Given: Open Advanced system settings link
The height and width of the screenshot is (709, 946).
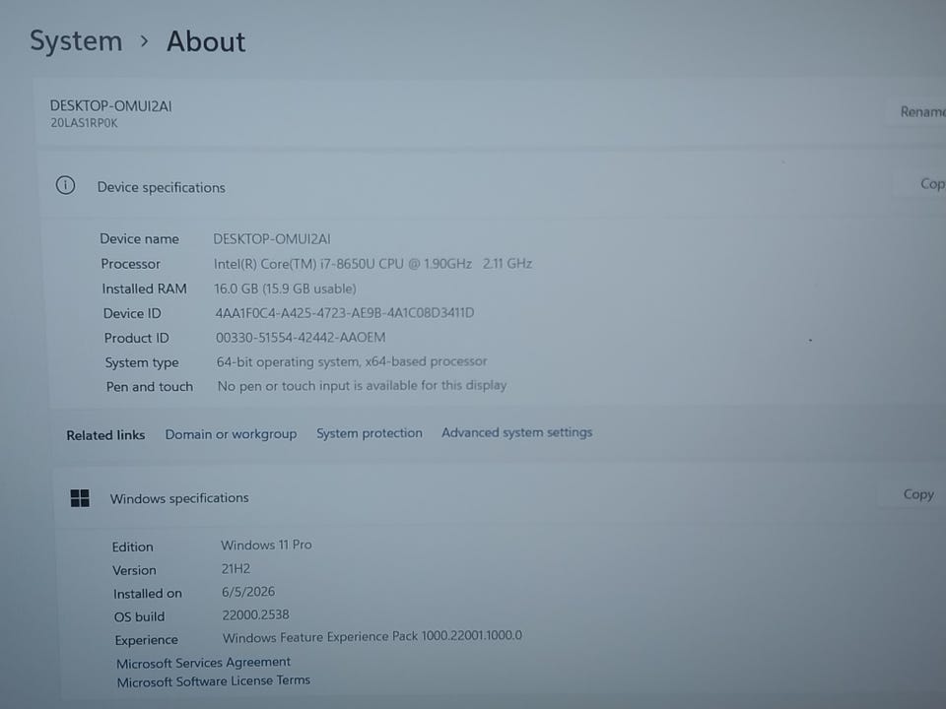Looking at the screenshot, I should pyautogui.click(x=517, y=432).
